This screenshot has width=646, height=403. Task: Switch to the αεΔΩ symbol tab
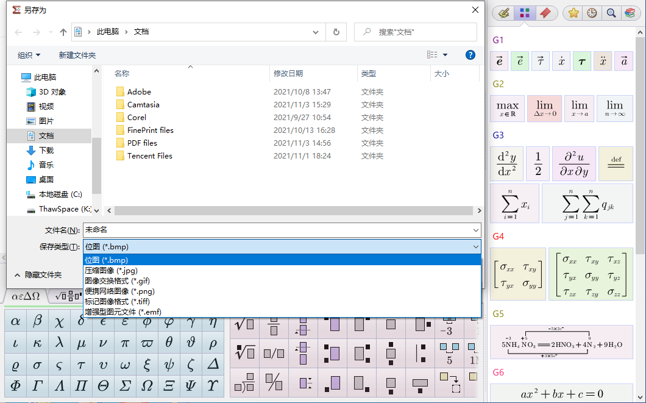click(x=26, y=296)
